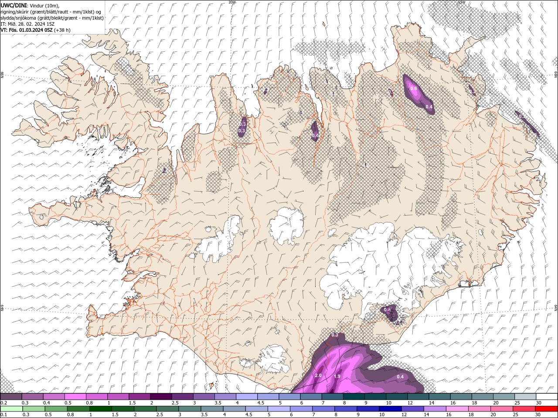This screenshot has width=558, height=418.
Task: Click the initial time "IT: Mið. 28. 02. 2024 15Z"
Action: point(27,24)
